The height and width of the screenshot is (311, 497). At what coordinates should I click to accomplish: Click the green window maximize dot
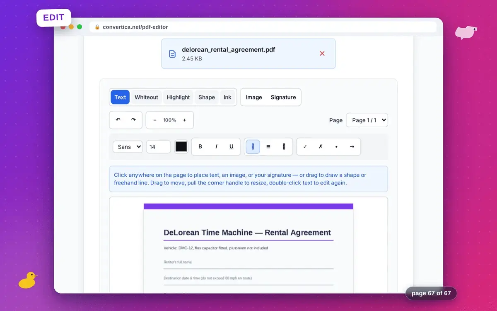click(x=80, y=27)
